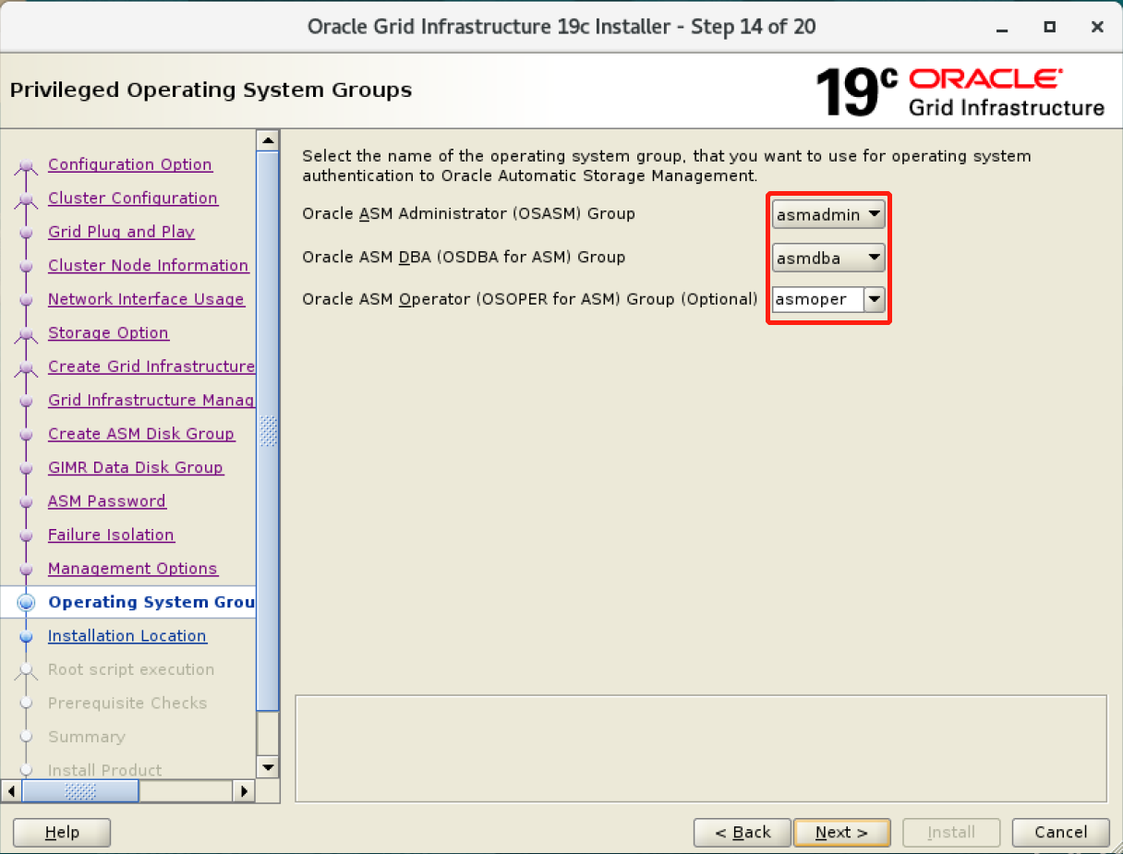Click inside the asmoper text field

click(x=817, y=299)
